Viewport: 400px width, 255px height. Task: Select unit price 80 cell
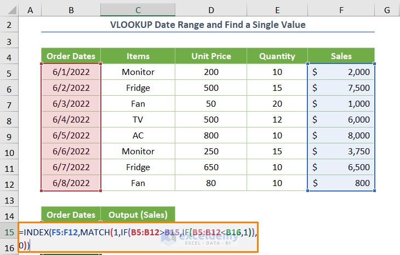[211, 183]
